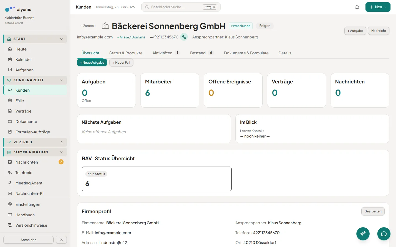Click the +Aufgabe button at top right

click(x=355, y=31)
